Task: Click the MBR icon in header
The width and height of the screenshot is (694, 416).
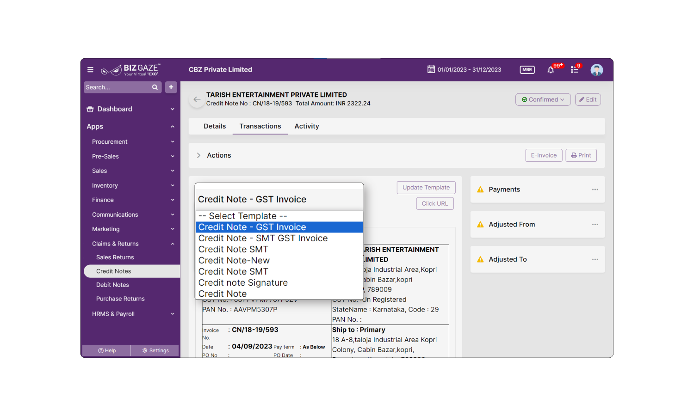Action: pos(527,70)
